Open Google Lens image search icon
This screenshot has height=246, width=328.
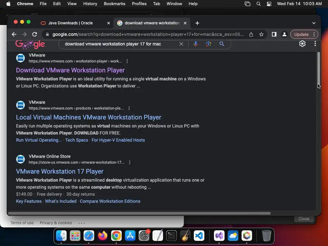coord(208,44)
